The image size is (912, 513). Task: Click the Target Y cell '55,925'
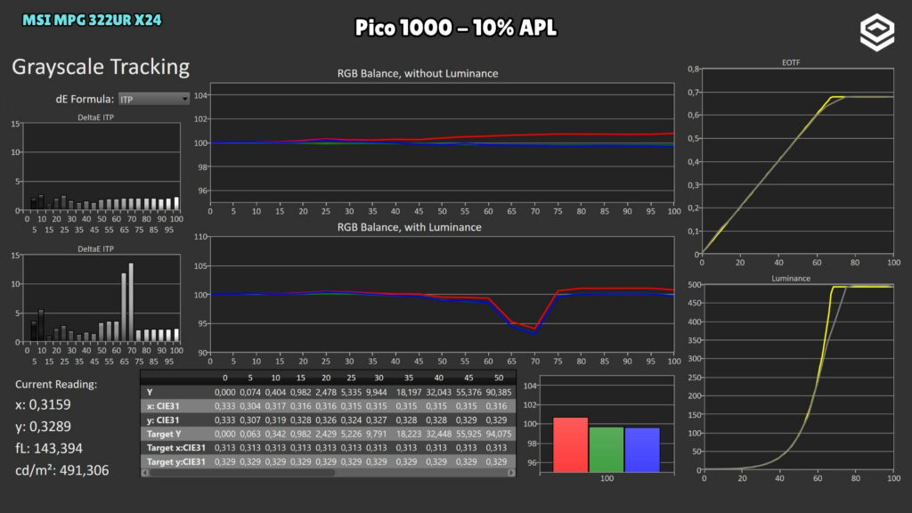[x=468, y=434]
